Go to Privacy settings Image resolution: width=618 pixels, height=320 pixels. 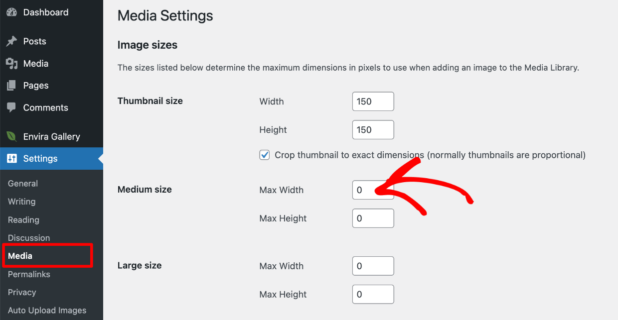(21, 292)
